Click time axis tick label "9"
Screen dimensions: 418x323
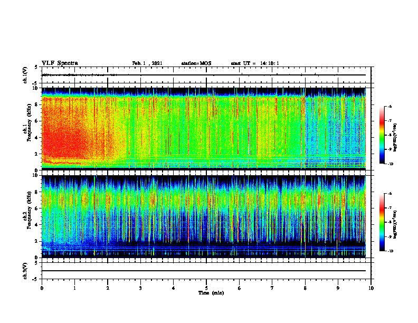(x=338, y=288)
